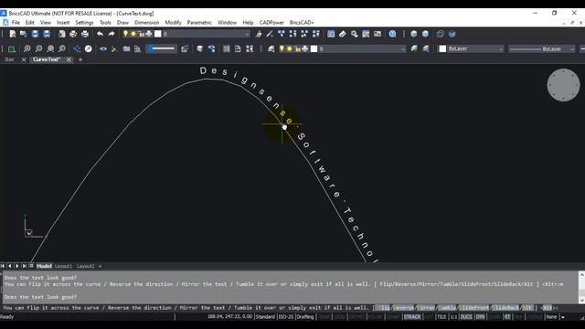Click the Zoom Previous magnifier icon
This screenshot has height=329, width=585.
[x=62, y=48]
